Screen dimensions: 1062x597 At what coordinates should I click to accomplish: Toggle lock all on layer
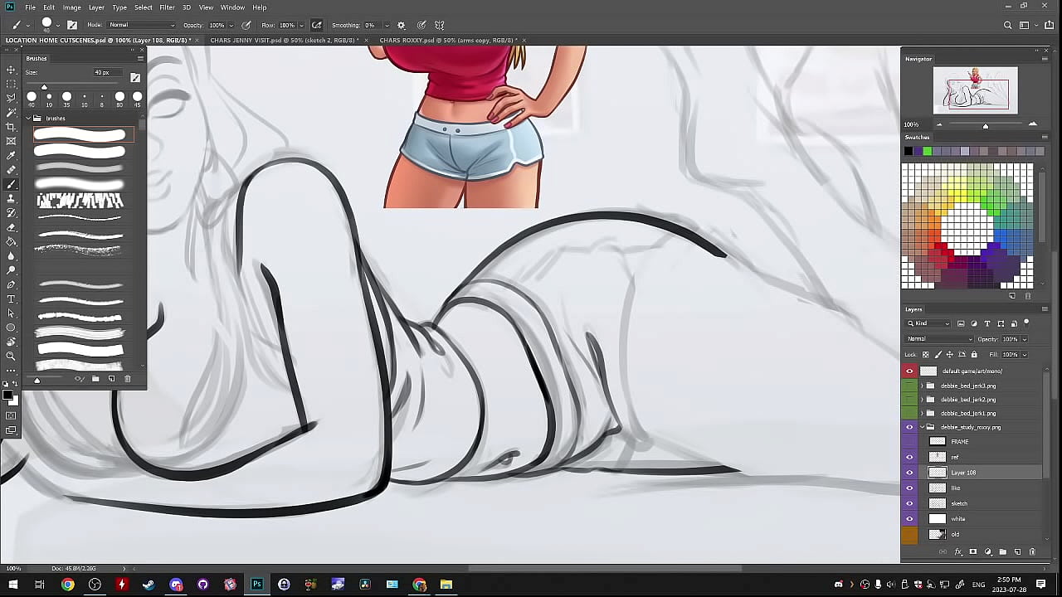pos(974,354)
